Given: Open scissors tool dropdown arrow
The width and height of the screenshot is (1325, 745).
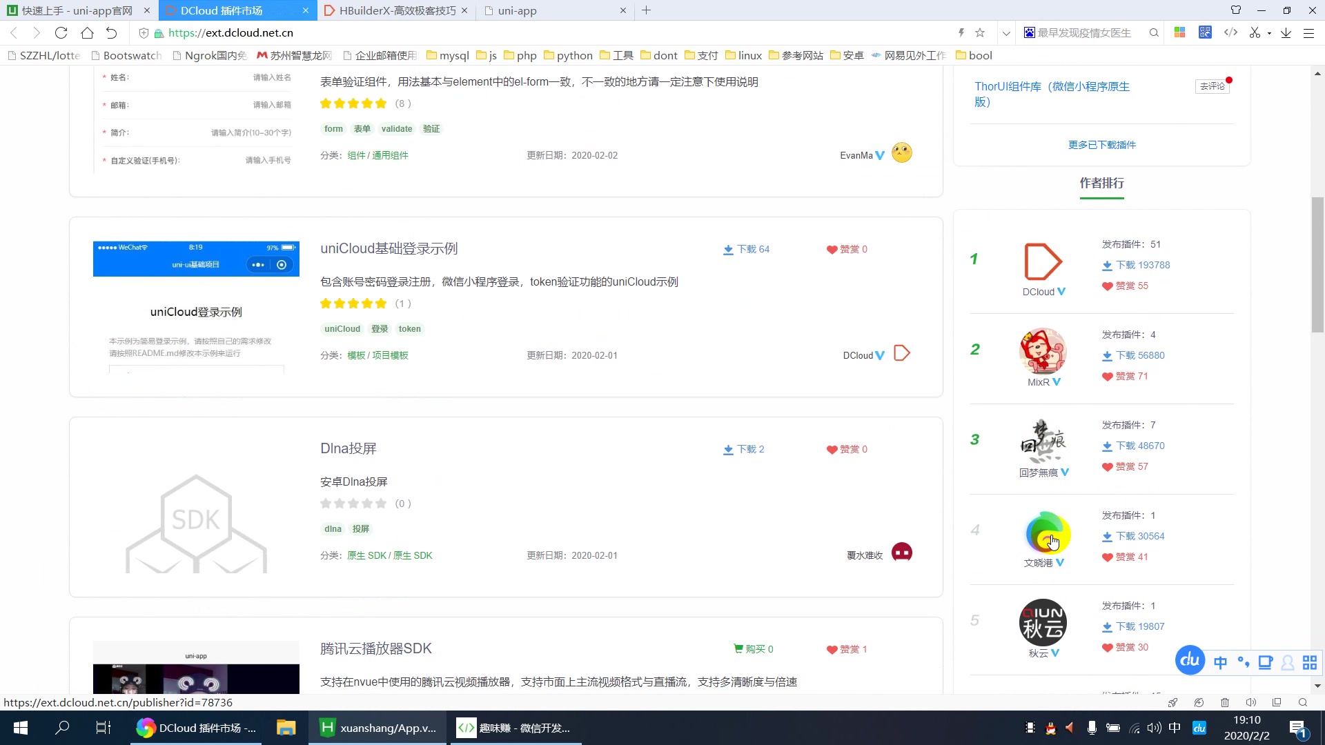Looking at the screenshot, I should pyautogui.click(x=1269, y=33).
